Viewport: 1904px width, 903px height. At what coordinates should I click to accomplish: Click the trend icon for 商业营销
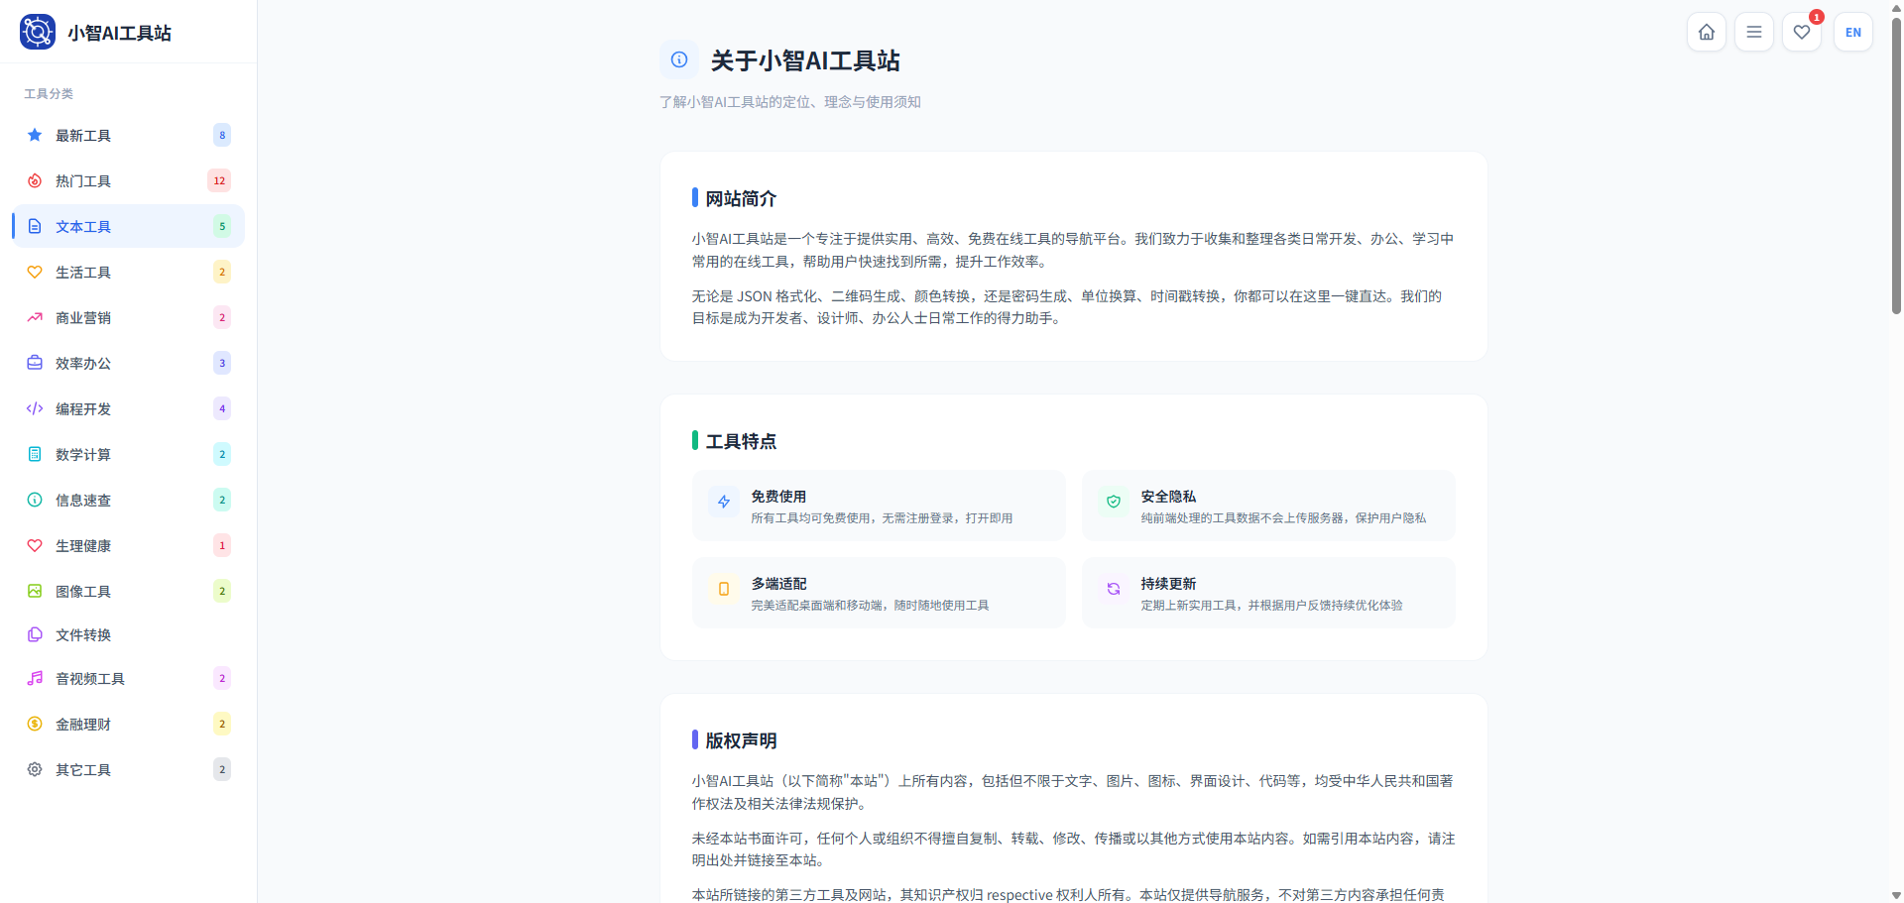35,317
